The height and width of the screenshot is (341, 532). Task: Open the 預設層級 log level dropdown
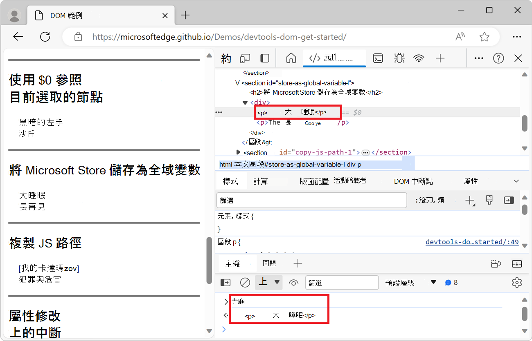(411, 283)
